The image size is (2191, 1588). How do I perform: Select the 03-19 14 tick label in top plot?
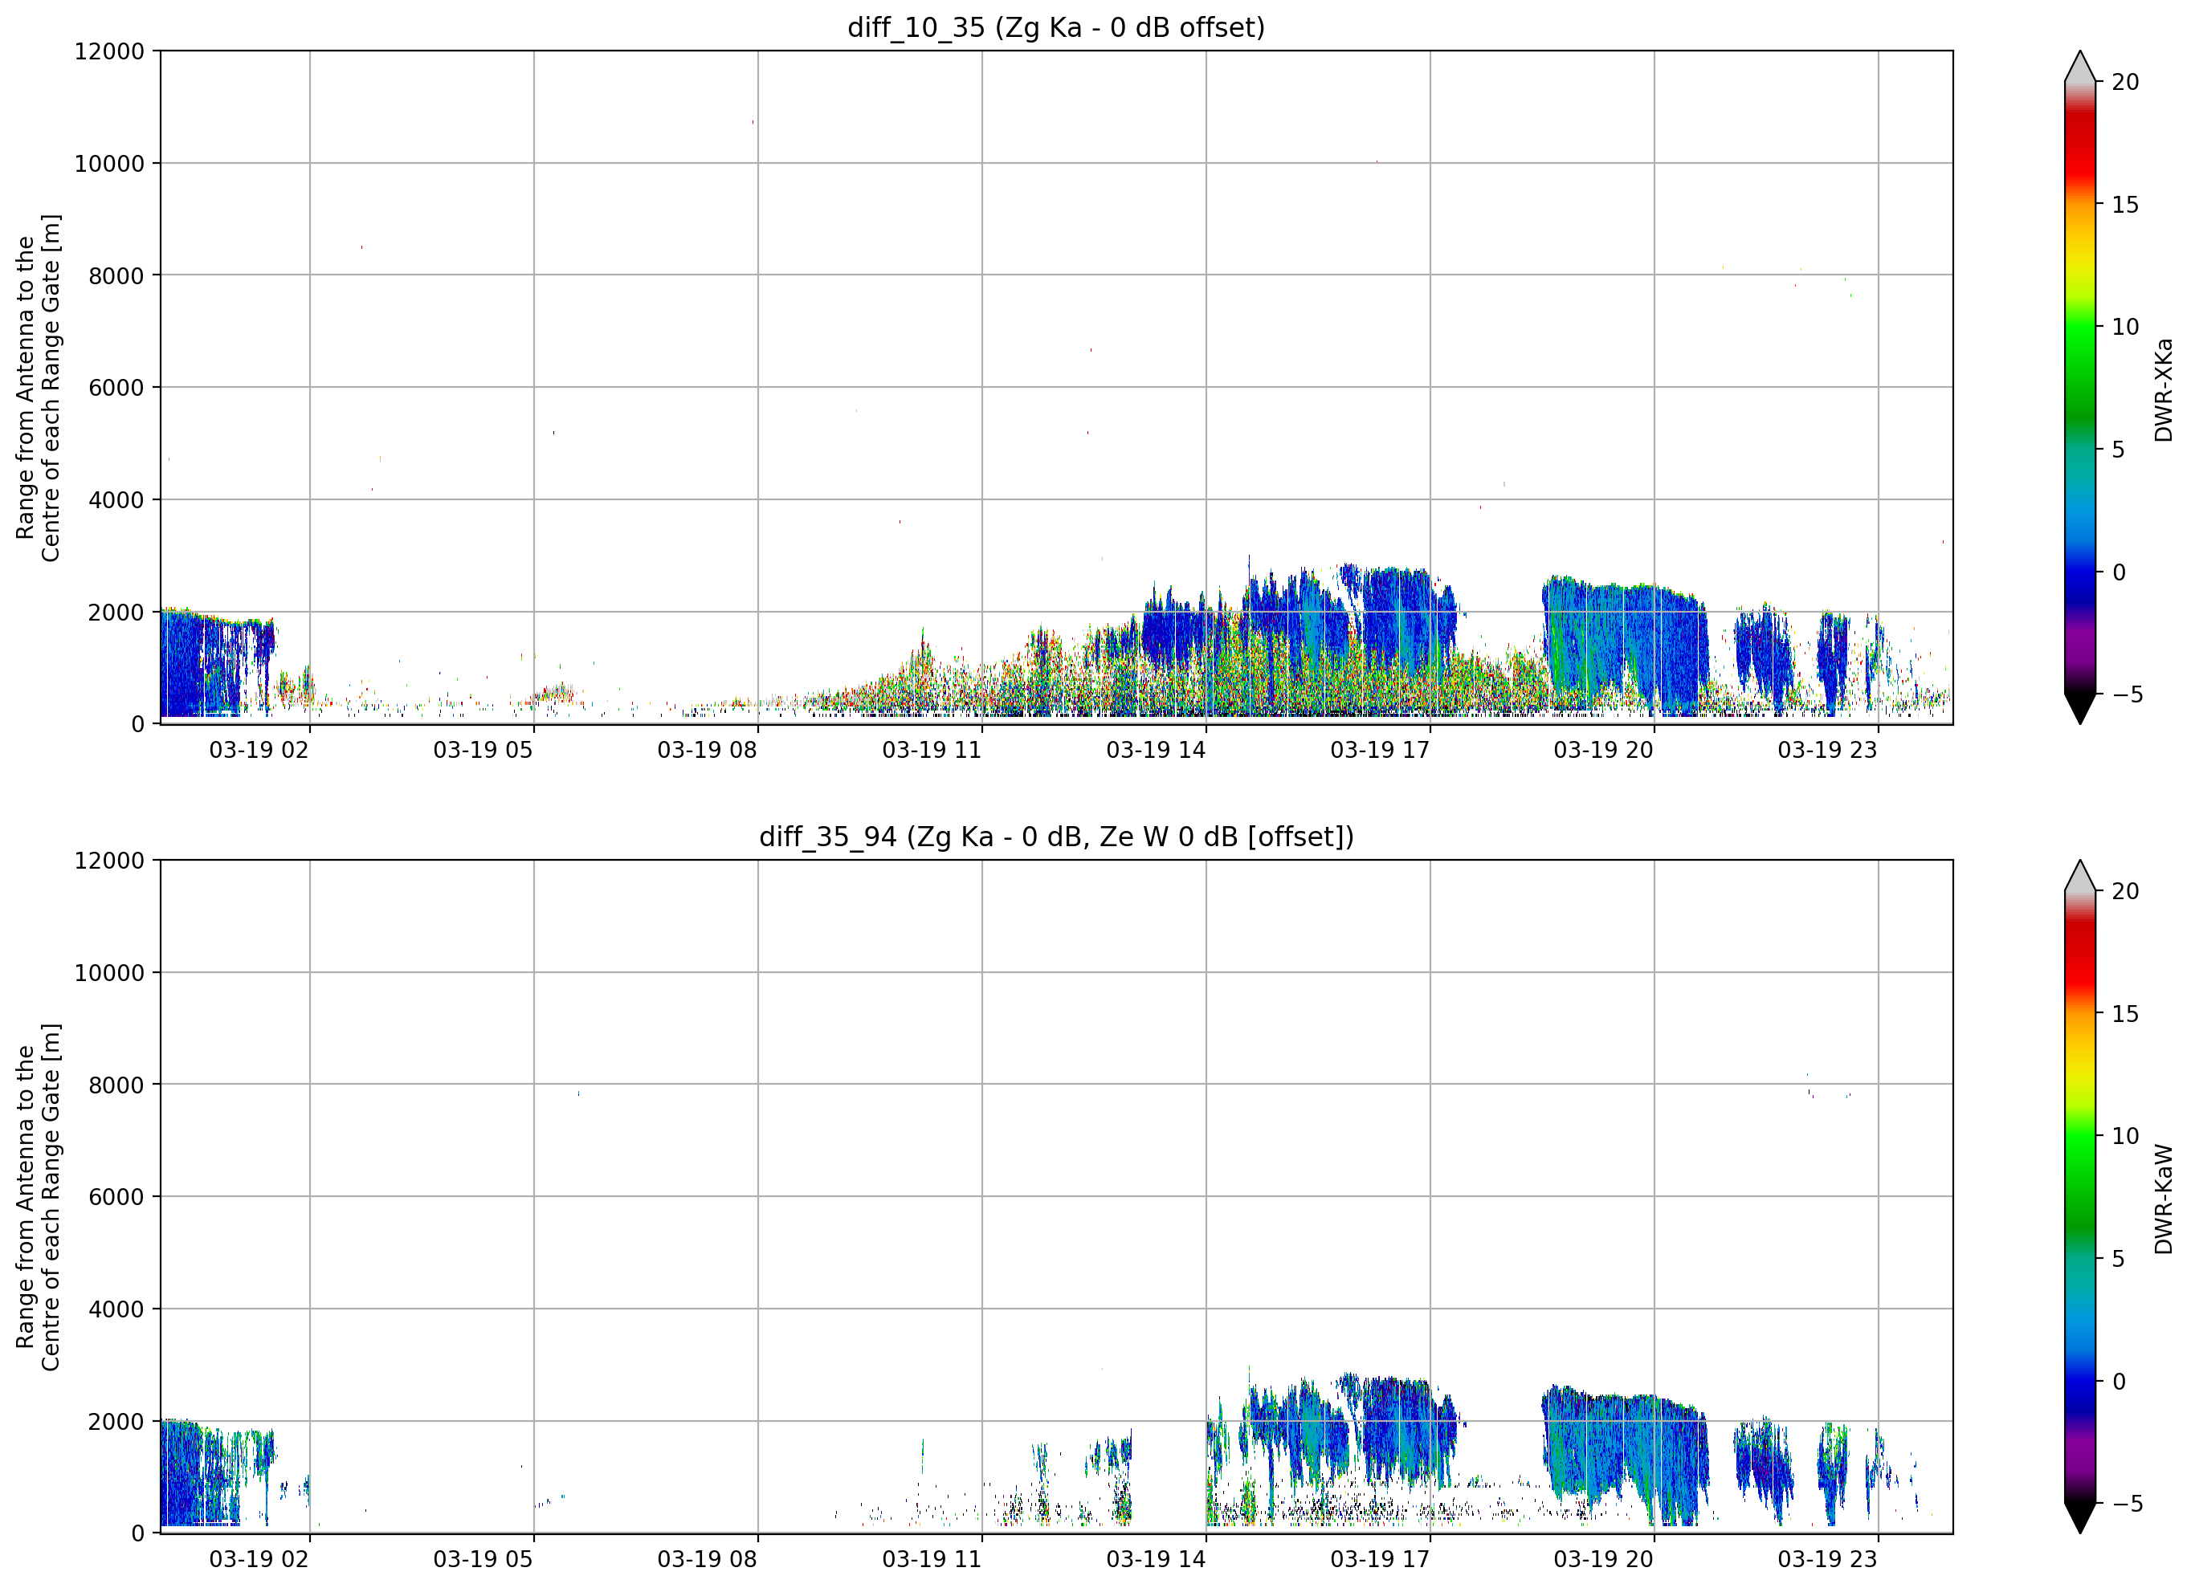(1156, 751)
